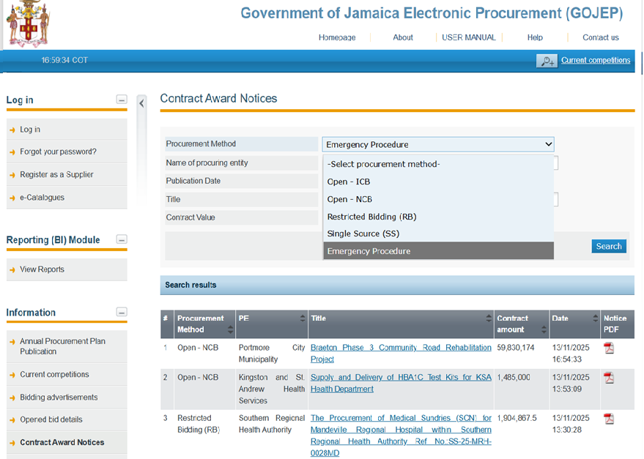Open View Reports link
Image resolution: width=644 pixels, height=459 pixels.
(42, 269)
